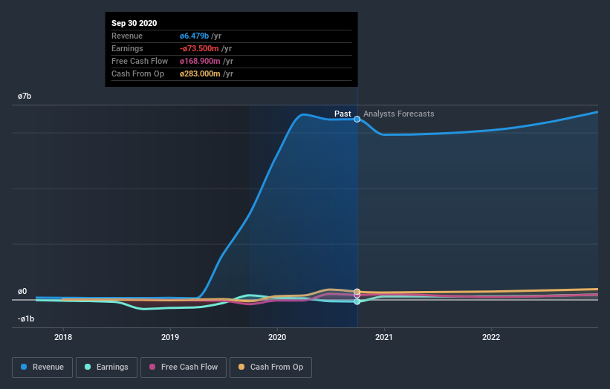
Task: Click the ø0 y-axis label
Action: coord(22,291)
